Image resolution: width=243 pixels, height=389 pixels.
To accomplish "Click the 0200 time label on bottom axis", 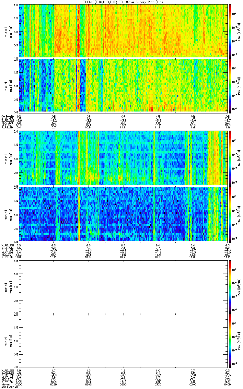I will click(x=19, y=384).
